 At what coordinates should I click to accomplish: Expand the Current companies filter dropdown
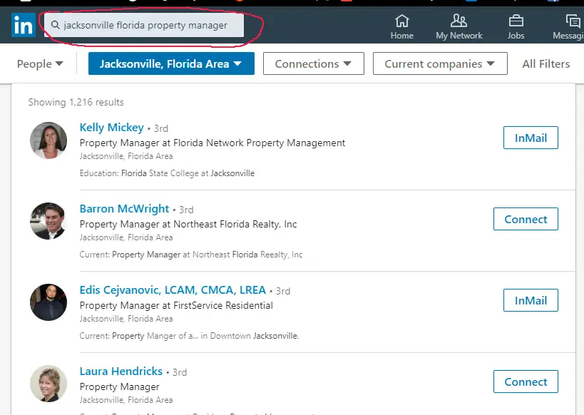pyautogui.click(x=440, y=63)
